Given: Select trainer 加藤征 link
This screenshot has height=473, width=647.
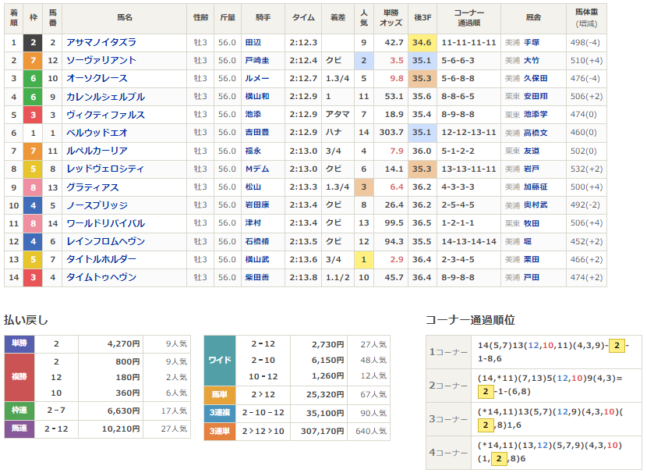Looking at the screenshot, I should point(536,187).
